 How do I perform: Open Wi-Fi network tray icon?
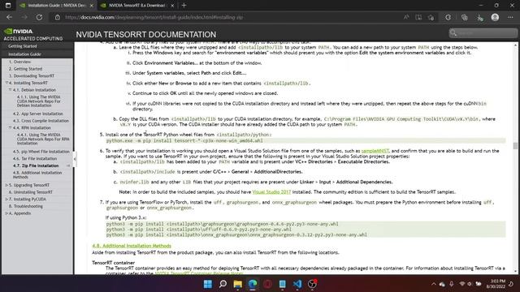pyautogui.click(x=462, y=284)
